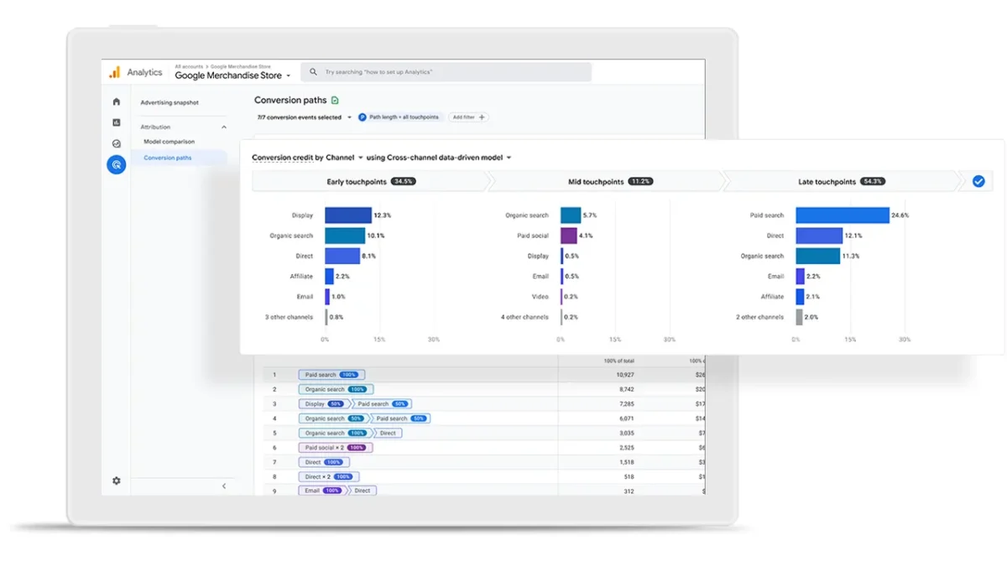Click the '2 other channels' label
This screenshot has height=566, width=1007.
coord(759,317)
